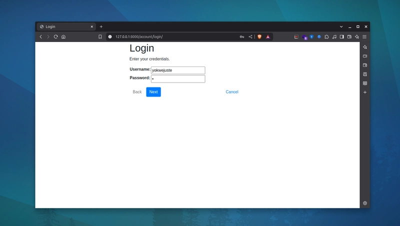Viewport: 400px width, 226px height.
Task: Click the password key icon in address bar
Action: pos(242,36)
